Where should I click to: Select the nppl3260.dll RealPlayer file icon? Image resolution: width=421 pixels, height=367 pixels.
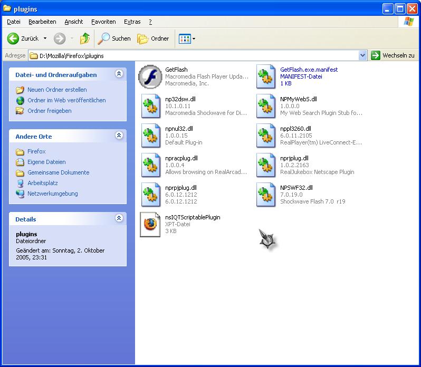tap(266, 136)
